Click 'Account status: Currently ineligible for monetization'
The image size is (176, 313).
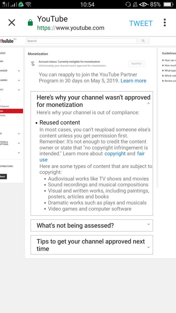click(69, 62)
